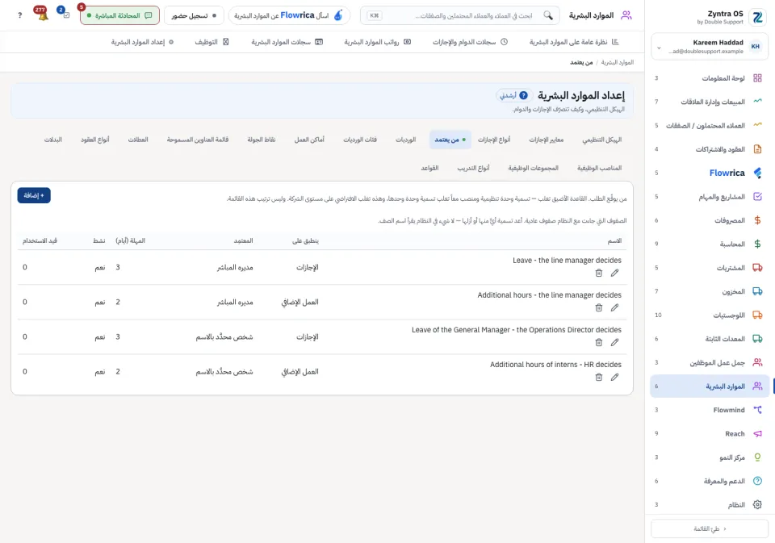
Task: Open سجلات الدوام والإجازات tab
Action: pyautogui.click(x=470, y=42)
